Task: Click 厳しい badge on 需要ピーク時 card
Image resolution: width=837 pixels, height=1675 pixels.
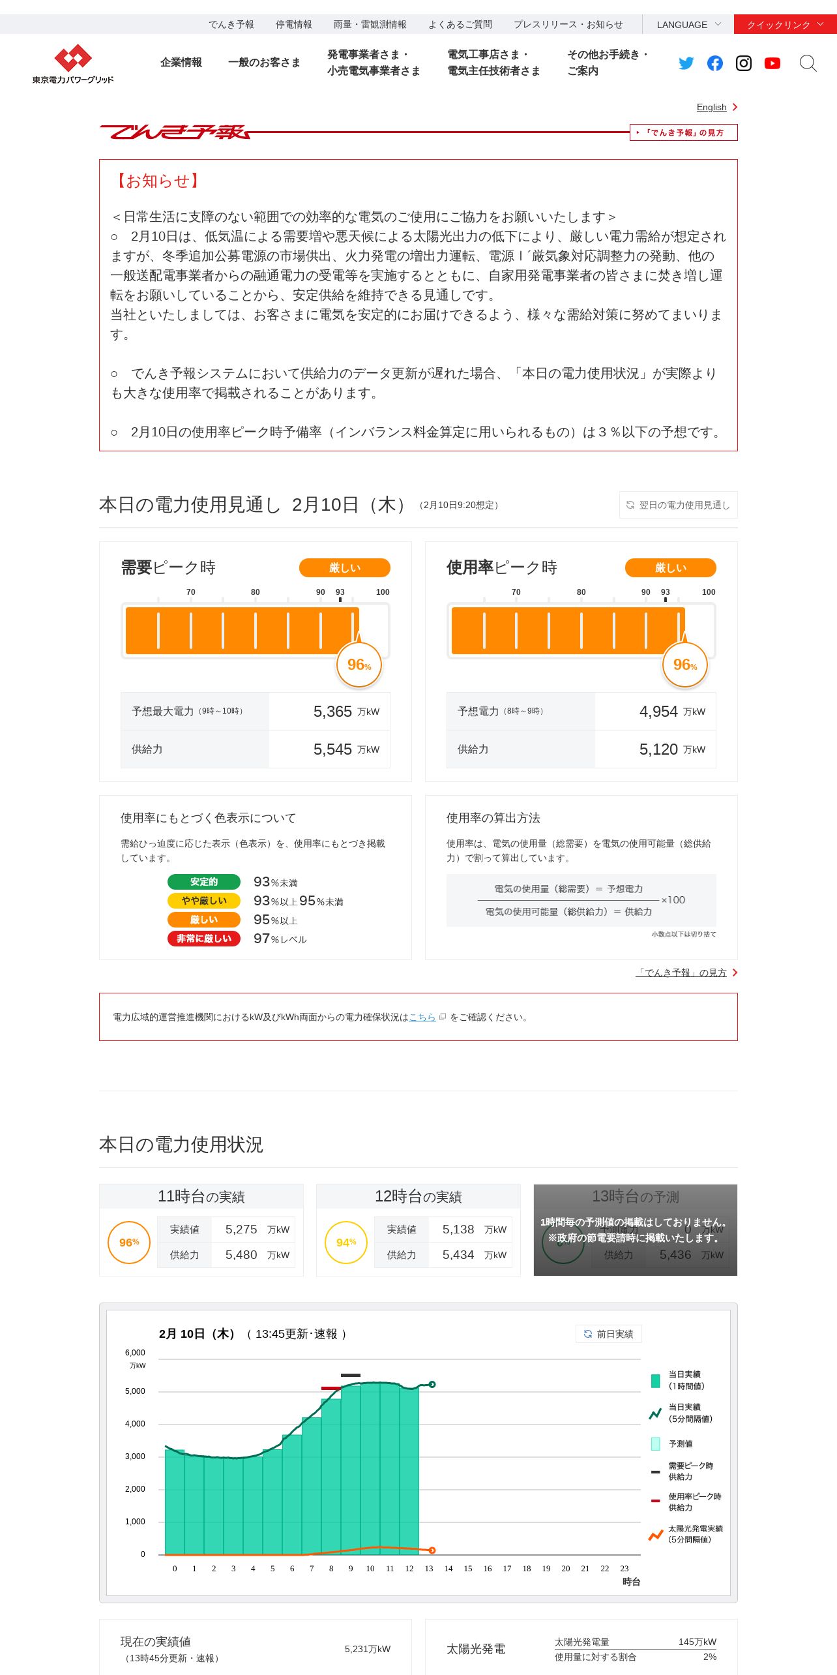Action: [x=344, y=567]
